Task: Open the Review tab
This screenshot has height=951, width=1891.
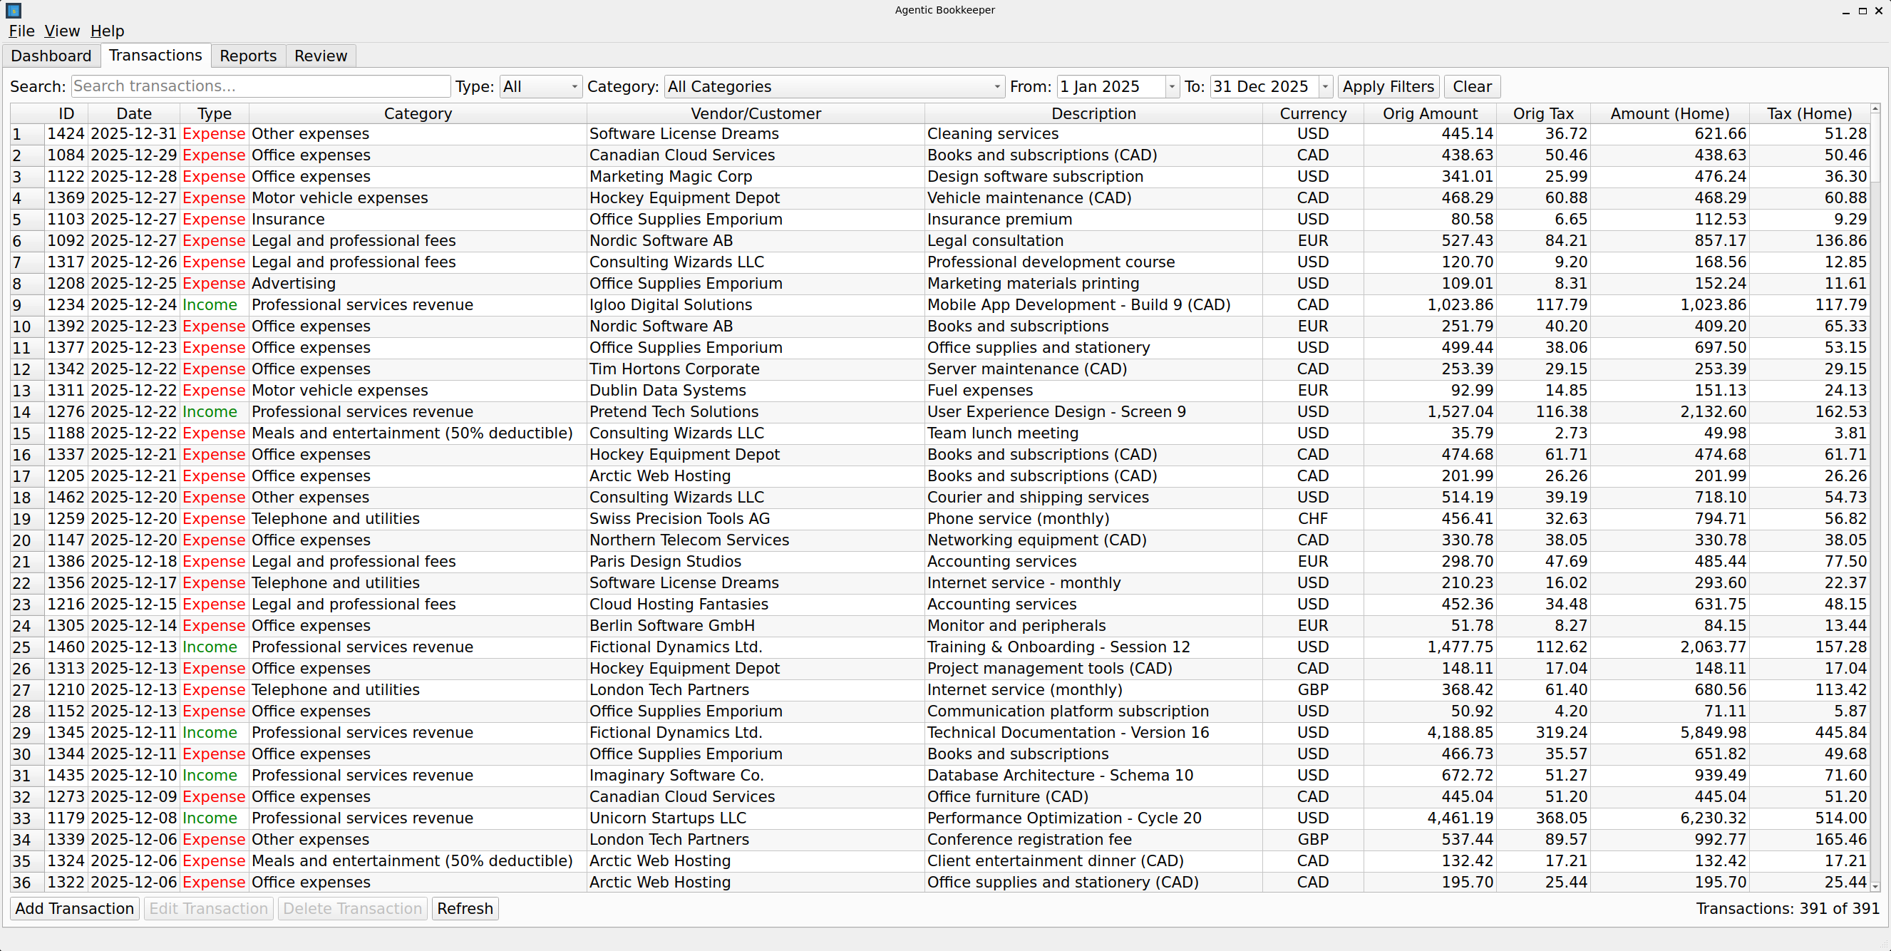Action: pyautogui.click(x=320, y=56)
